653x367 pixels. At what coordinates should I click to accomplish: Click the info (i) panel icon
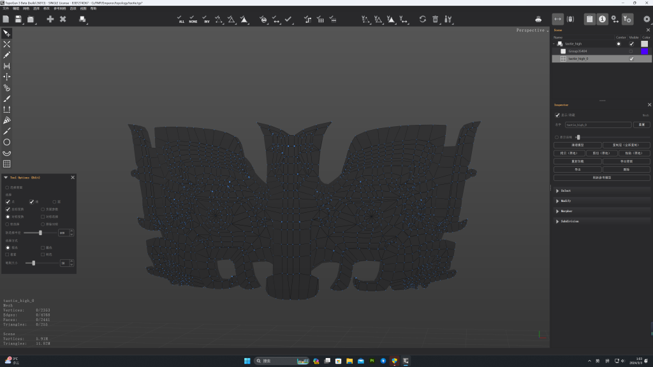click(602, 20)
